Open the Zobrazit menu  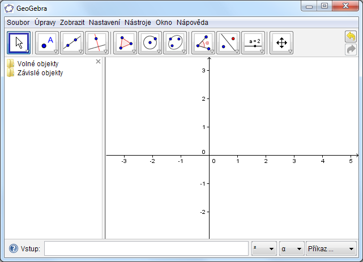pos(72,23)
